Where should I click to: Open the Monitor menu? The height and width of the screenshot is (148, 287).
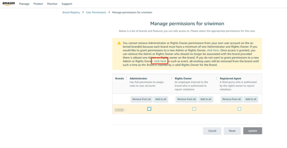pos(52,4)
